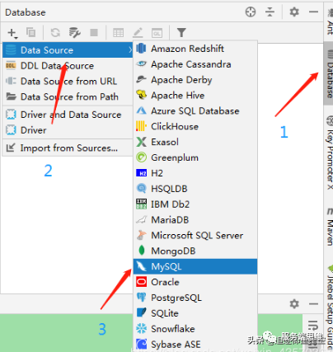Select MariaDB data source
The width and height of the screenshot is (333, 352).
click(x=195, y=219)
